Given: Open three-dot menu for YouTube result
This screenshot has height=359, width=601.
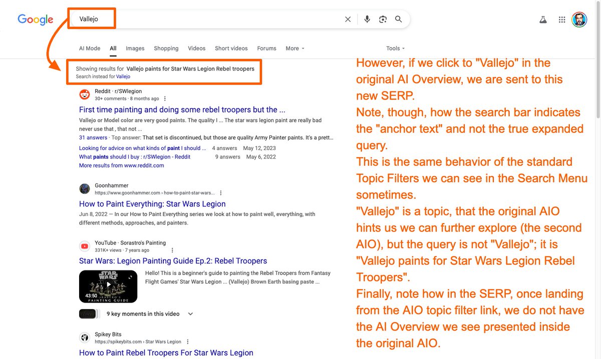Looking at the screenshot, I should pos(172,250).
